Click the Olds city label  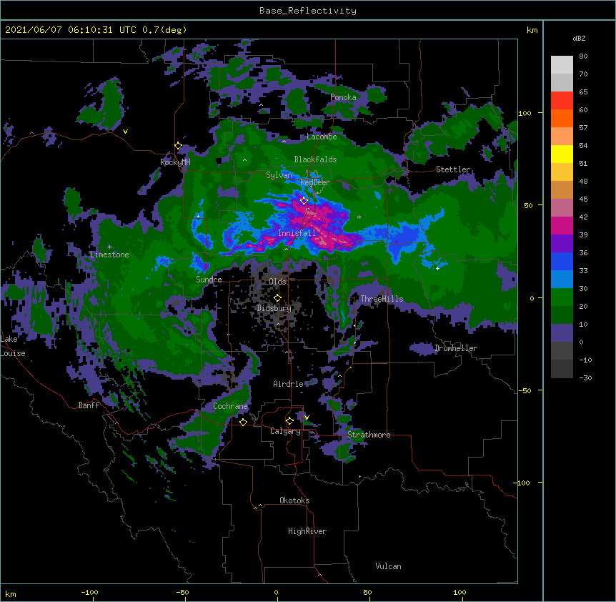tap(277, 282)
